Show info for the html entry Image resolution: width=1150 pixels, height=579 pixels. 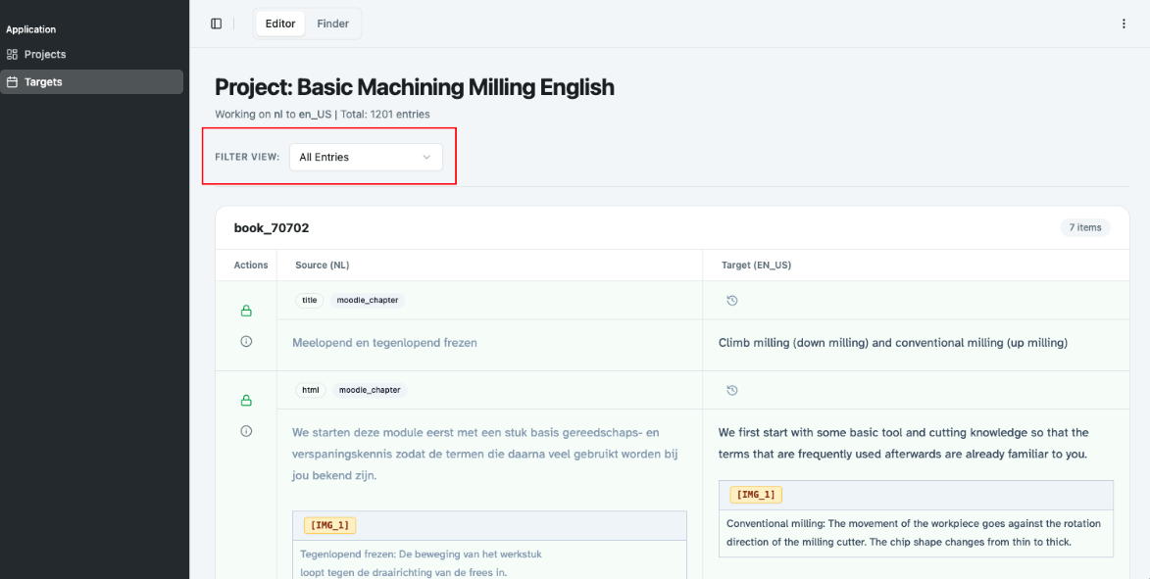click(x=246, y=431)
